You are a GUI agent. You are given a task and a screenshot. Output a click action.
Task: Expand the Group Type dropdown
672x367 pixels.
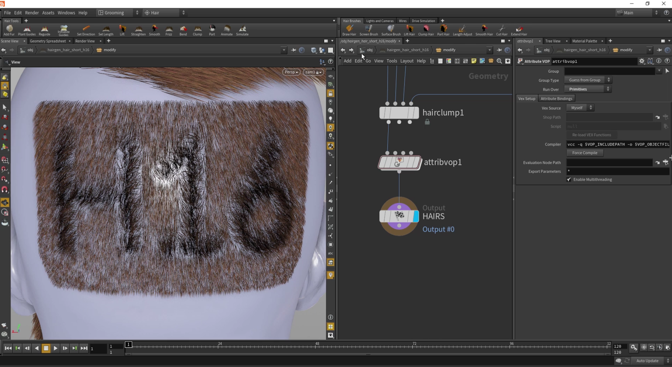[x=588, y=80]
